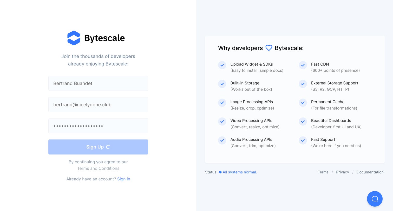Viewport: 393px width, 211px height.
Task: Click checkmark icon beside External Storage Support
Action: [x=303, y=84]
